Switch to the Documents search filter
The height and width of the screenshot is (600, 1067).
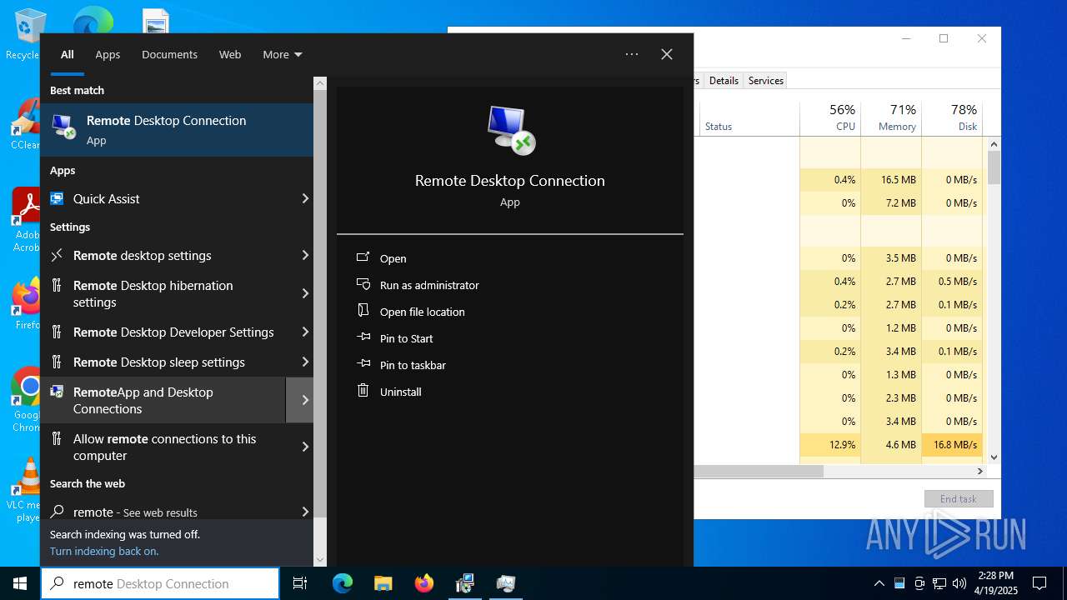pos(169,54)
